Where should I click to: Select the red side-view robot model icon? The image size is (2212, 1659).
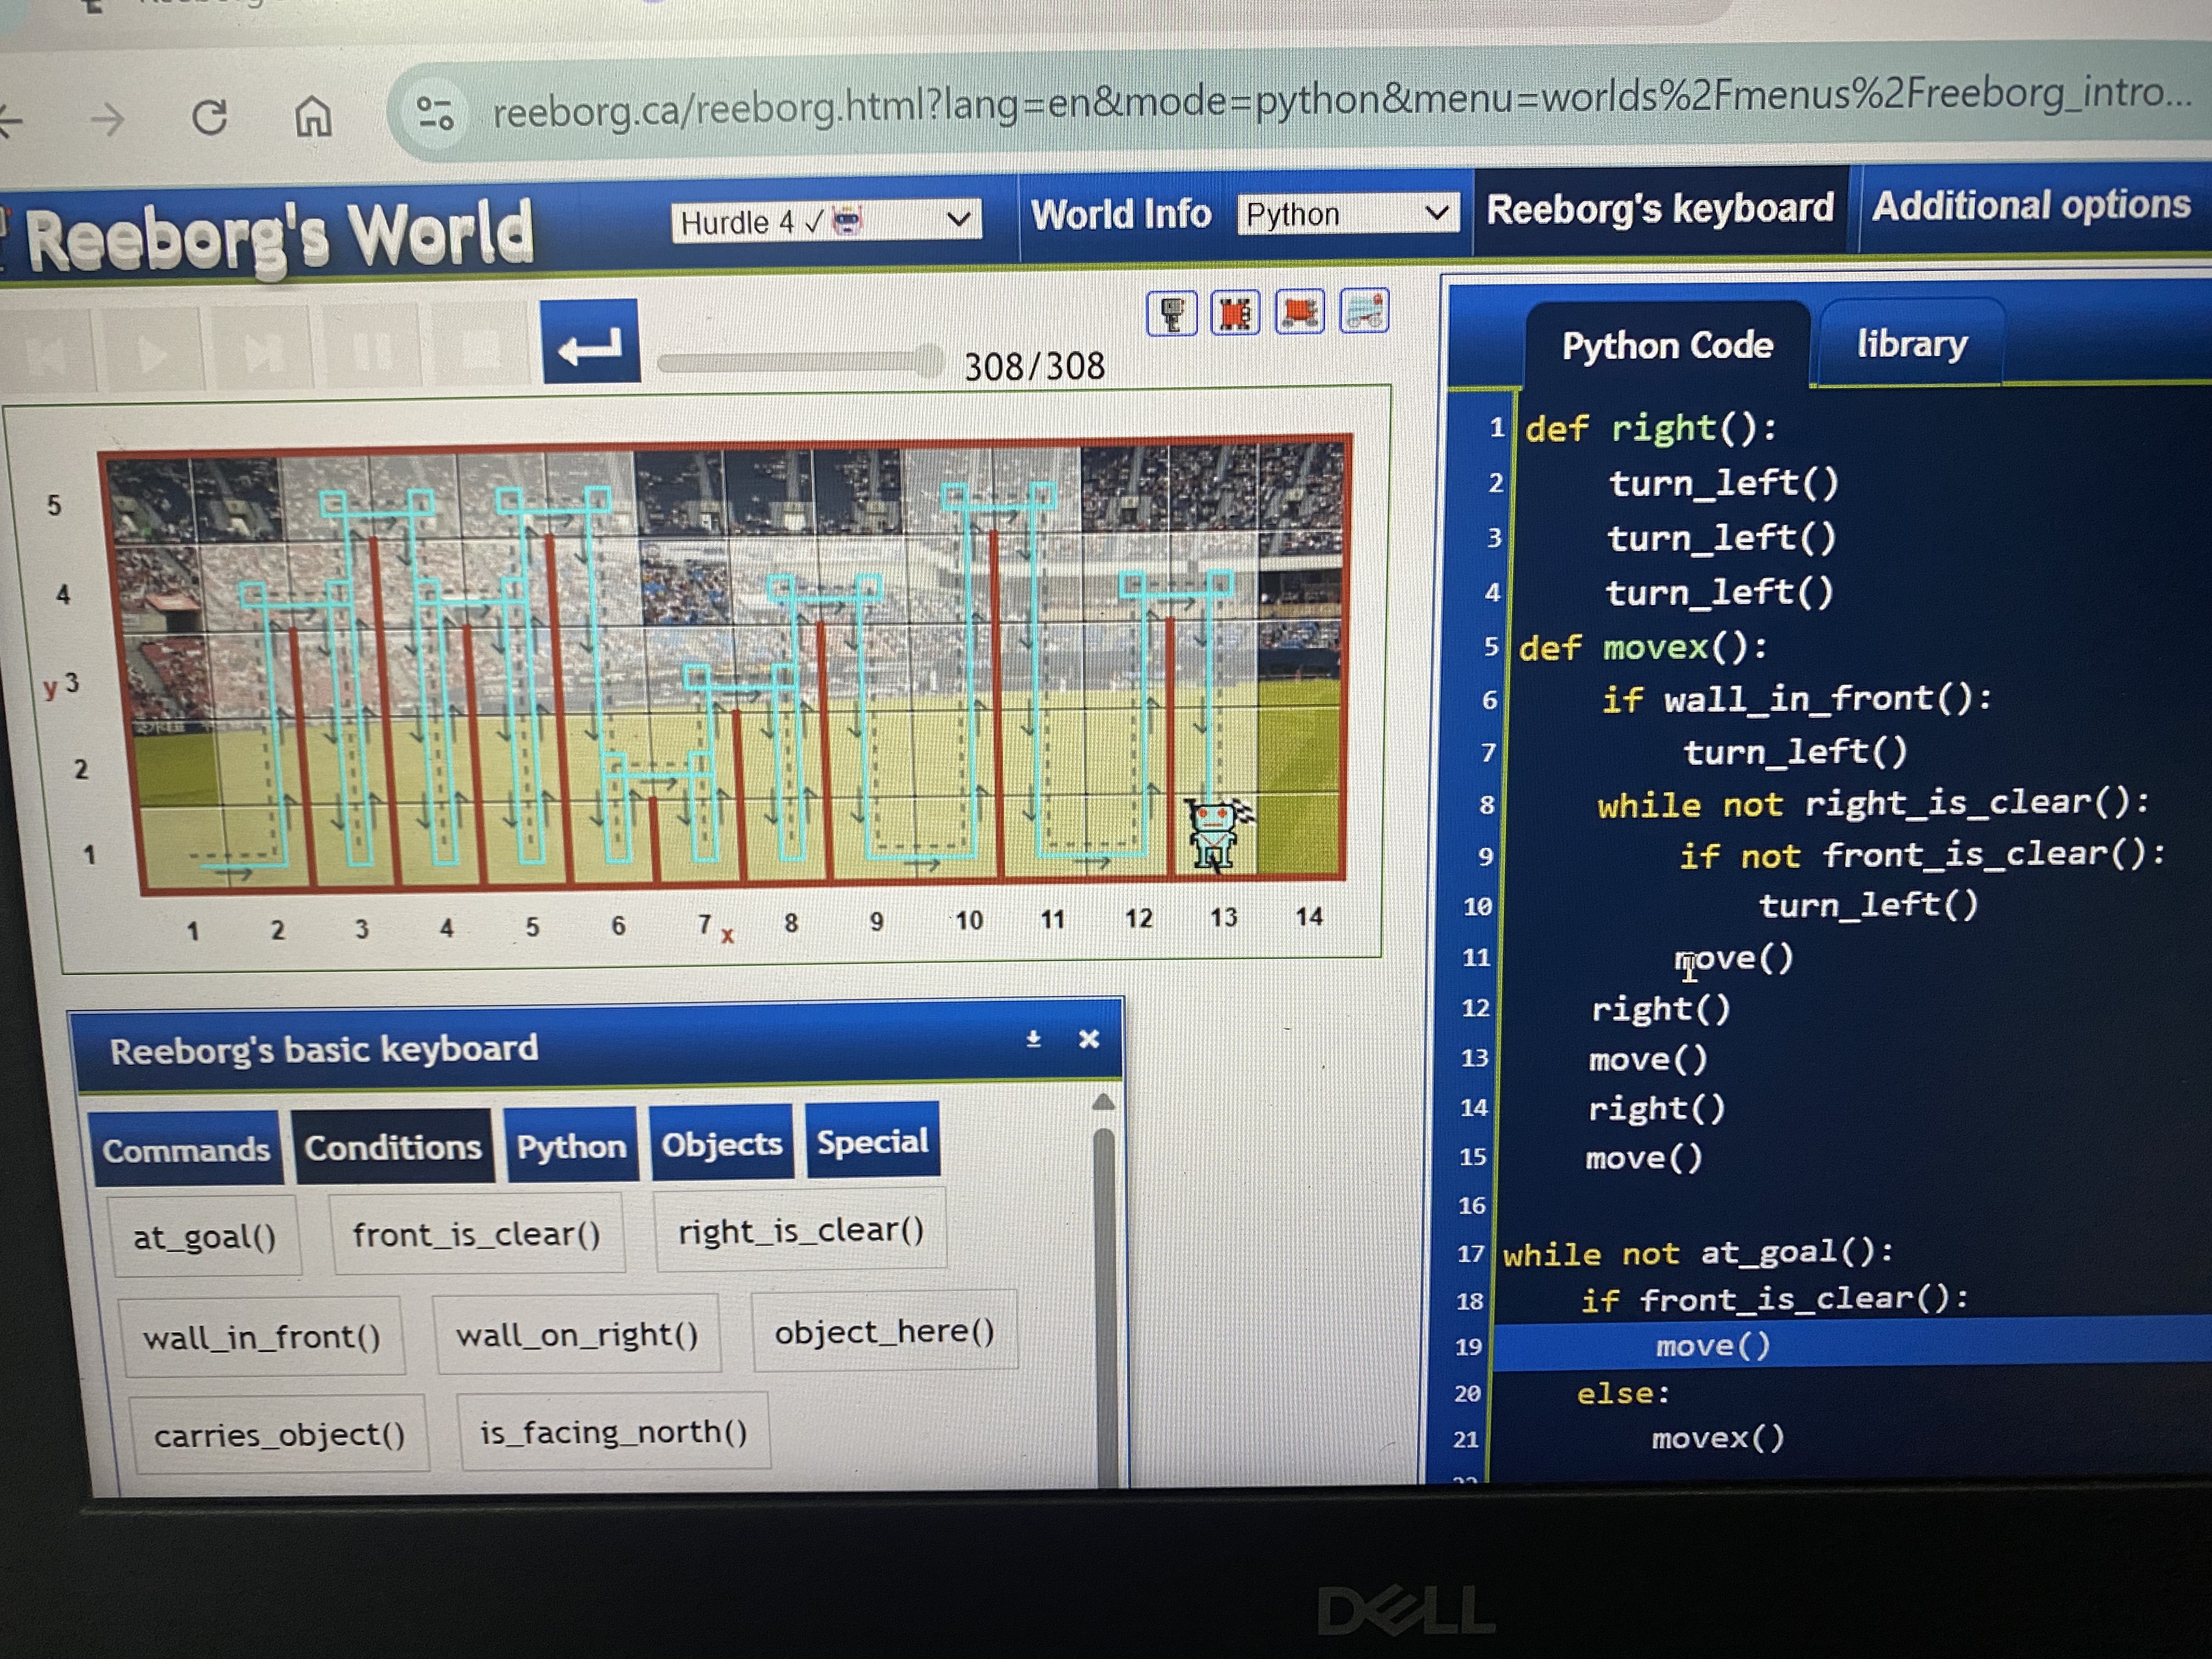[x=1299, y=312]
